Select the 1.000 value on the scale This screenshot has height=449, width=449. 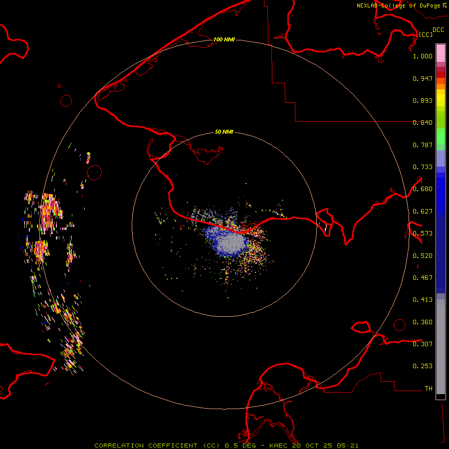423,56
